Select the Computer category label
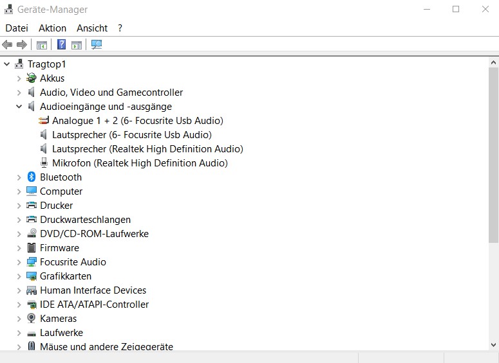 click(61, 191)
